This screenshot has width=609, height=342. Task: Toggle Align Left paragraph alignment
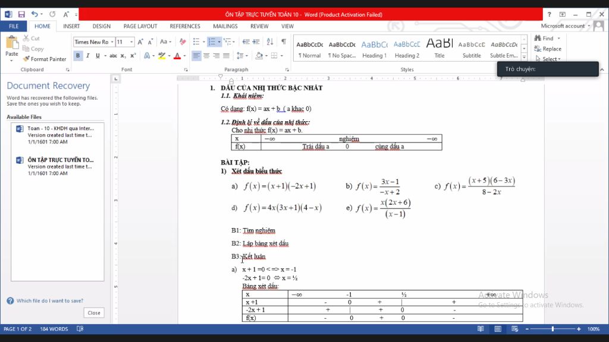196,56
